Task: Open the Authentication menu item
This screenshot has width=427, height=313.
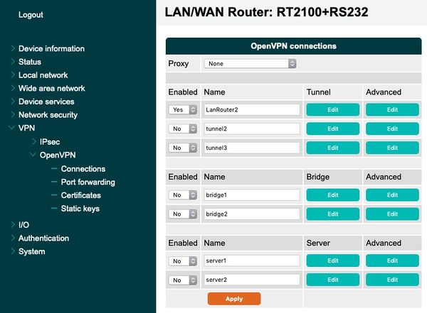Action: [x=43, y=238]
